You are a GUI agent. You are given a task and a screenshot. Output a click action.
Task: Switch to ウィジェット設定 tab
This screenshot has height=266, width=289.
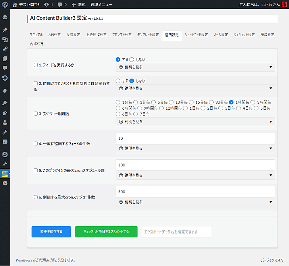click(244, 35)
